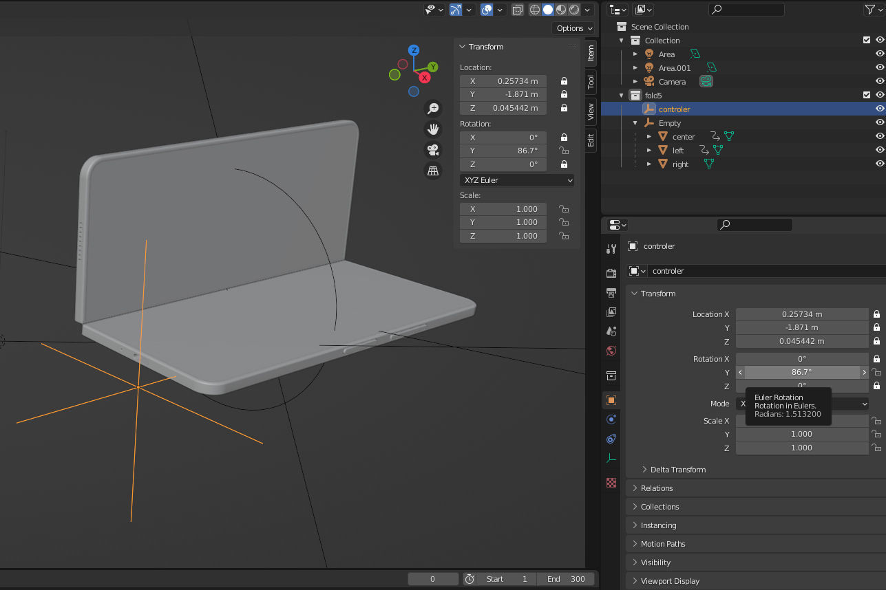This screenshot has height=590, width=886.
Task: Select the Camera object in outliner
Action: 672,82
